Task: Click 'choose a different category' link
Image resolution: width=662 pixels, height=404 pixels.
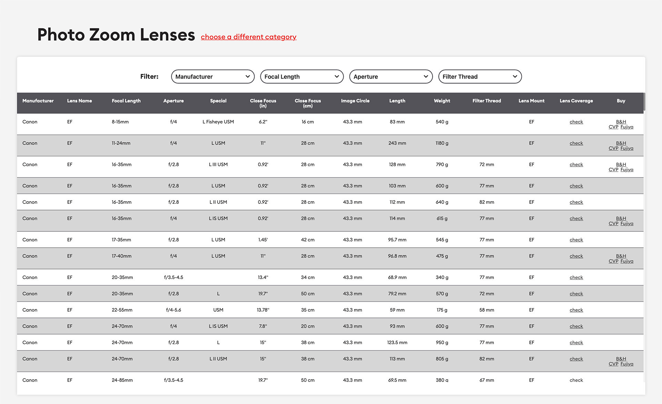Action: pyautogui.click(x=248, y=37)
